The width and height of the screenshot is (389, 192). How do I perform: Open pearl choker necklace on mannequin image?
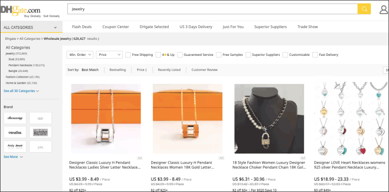(x=269, y=119)
